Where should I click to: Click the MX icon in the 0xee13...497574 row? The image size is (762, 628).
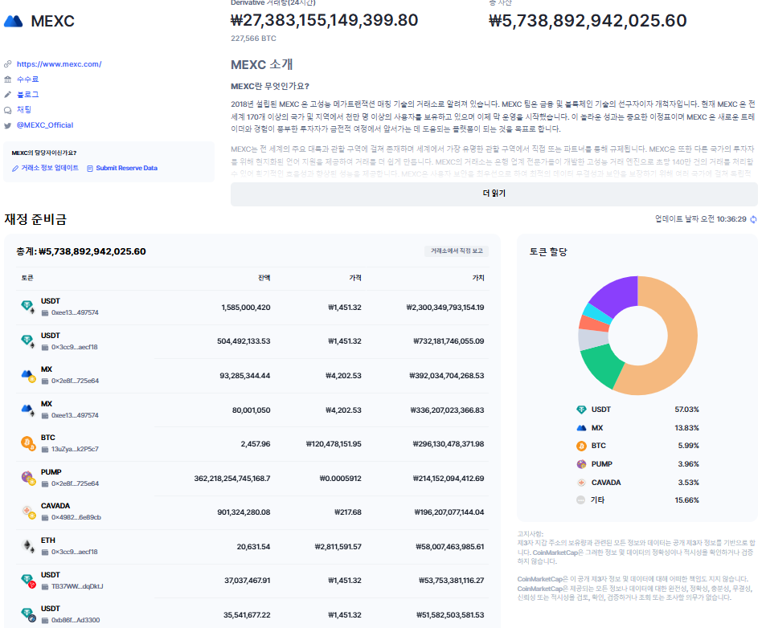click(27, 410)
